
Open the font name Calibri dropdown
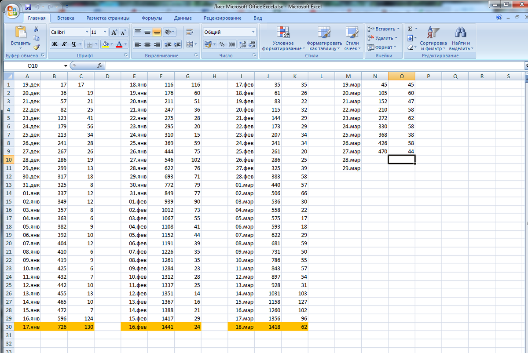click(x=87, y=32)
